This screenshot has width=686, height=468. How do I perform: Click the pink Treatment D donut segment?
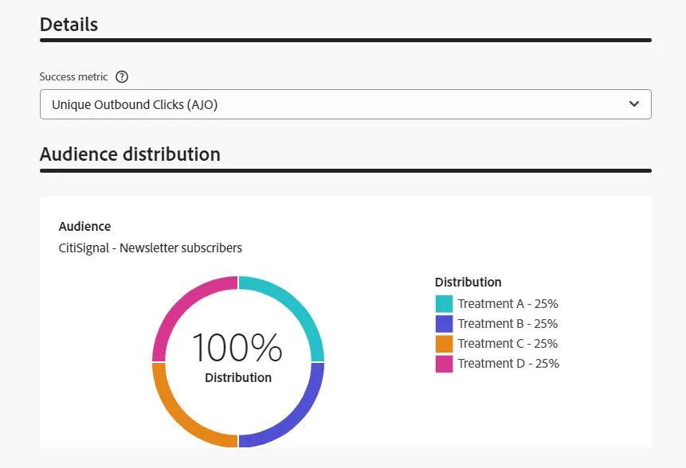tap(180, 304)
